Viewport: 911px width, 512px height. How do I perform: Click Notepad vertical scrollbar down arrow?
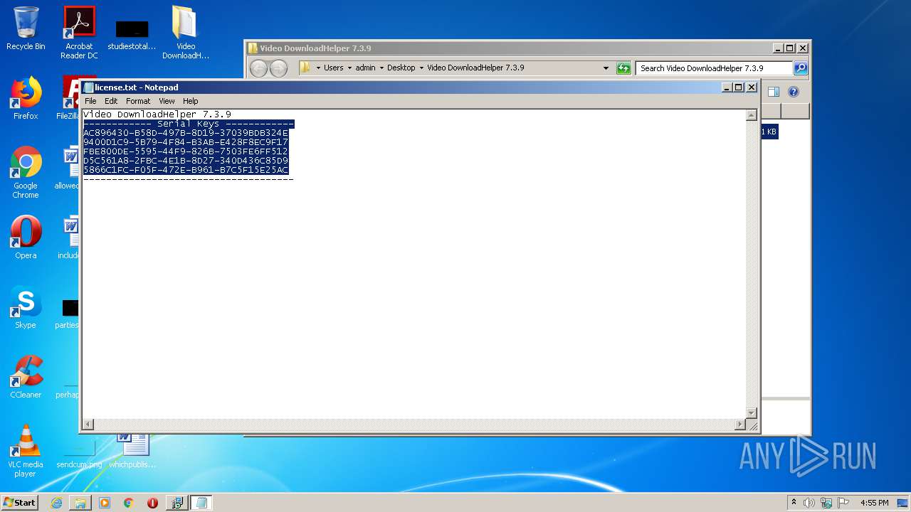[751, 413]
